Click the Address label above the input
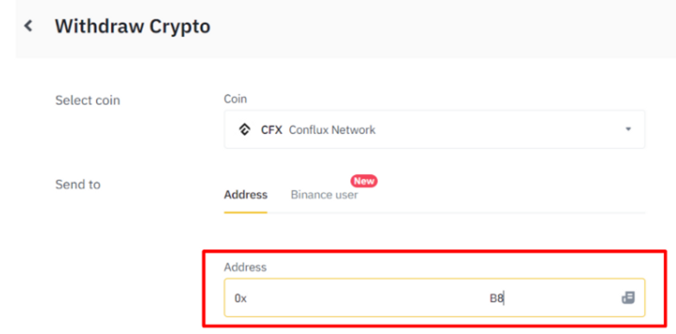The height and width of the screenshot is (334, 676). tap(245, 267)
